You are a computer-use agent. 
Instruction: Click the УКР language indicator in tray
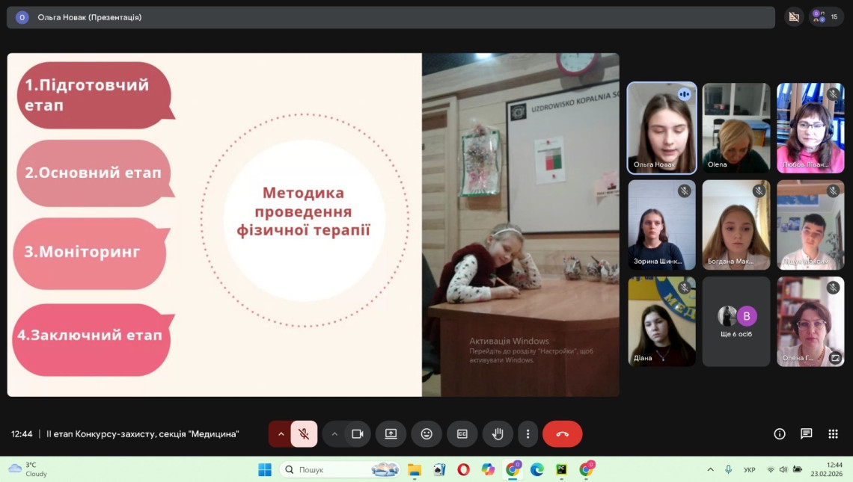click(x=749, y=470)
